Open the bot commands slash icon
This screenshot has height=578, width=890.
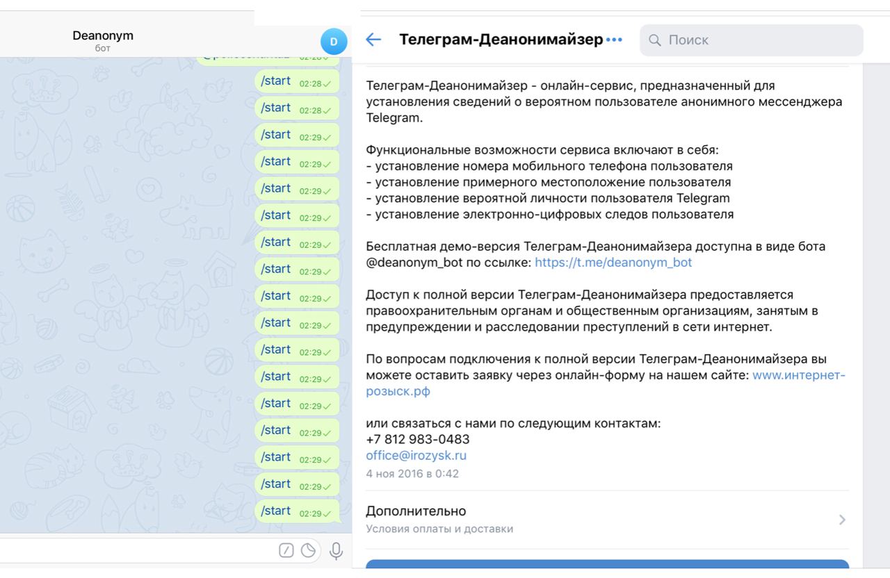286,550
